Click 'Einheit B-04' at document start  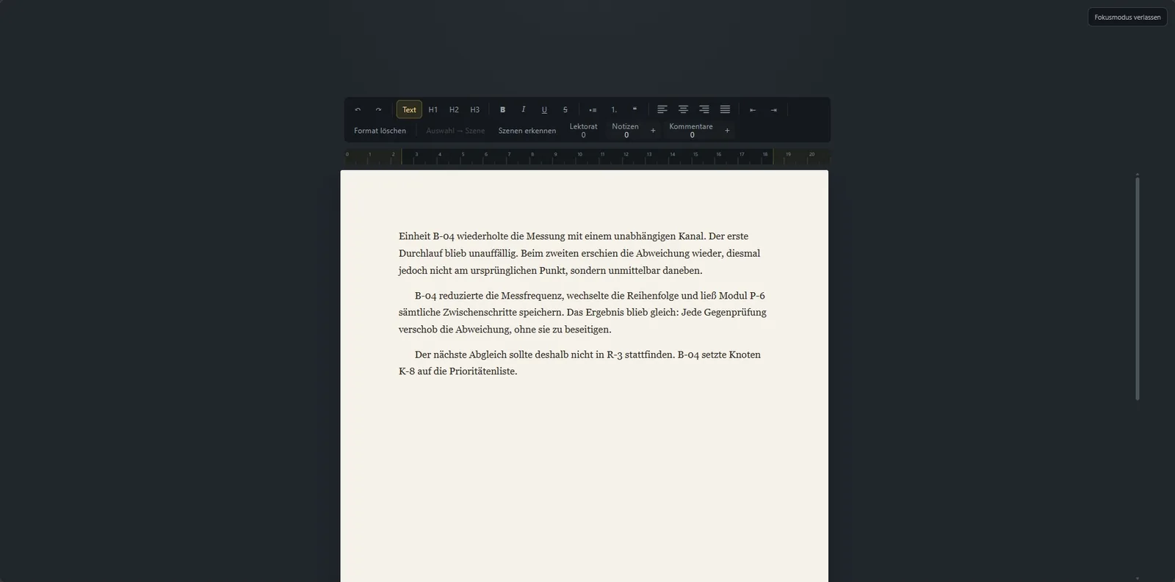coord(427,236)
